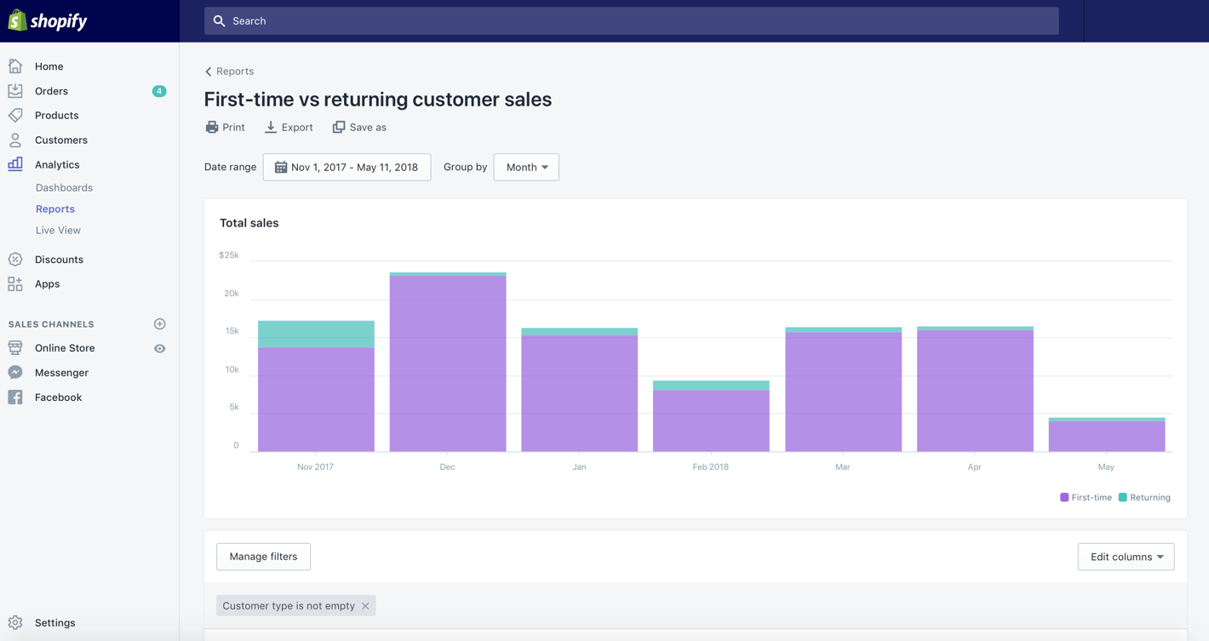Click the Export download icon
Viewport: 1209px width, 641px height.
tap(271, 127)
